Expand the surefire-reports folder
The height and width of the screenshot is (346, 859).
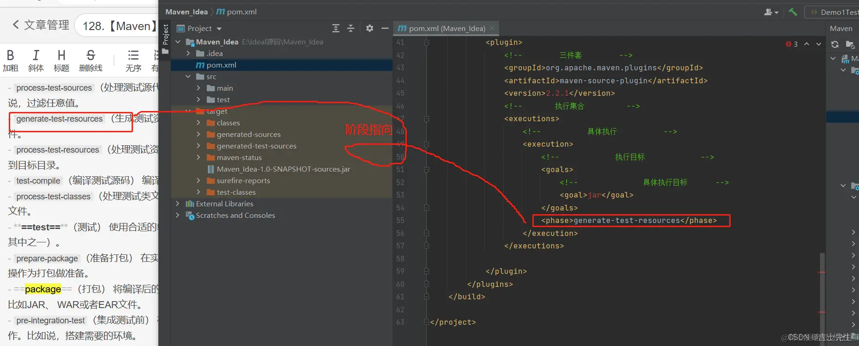198,181
